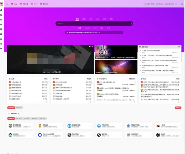Select the Bing search engine option
This screenshot has width=185, height=154.
(108, 28)
